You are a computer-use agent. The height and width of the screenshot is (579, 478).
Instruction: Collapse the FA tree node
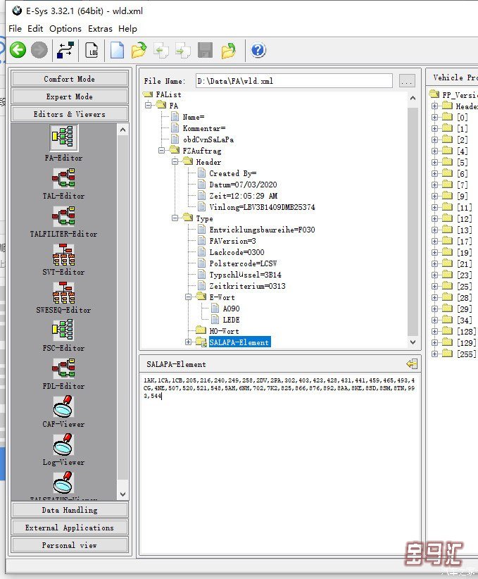149,105
